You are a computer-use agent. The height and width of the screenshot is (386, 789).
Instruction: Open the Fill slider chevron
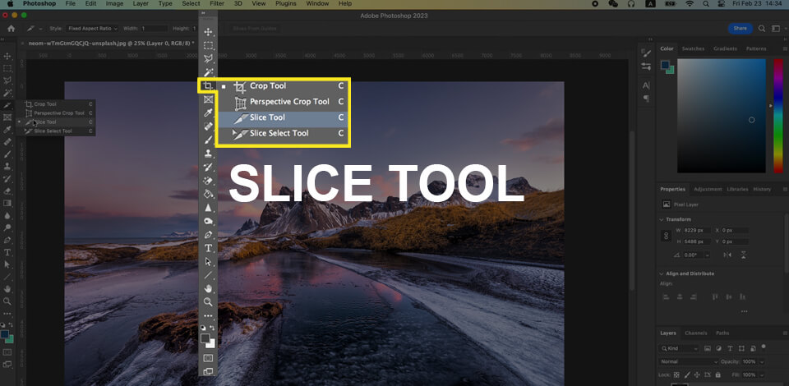click(762, 375)
